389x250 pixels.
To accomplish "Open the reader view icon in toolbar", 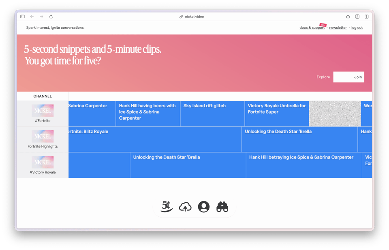I will pyautogui.click(x=357, y=17).
